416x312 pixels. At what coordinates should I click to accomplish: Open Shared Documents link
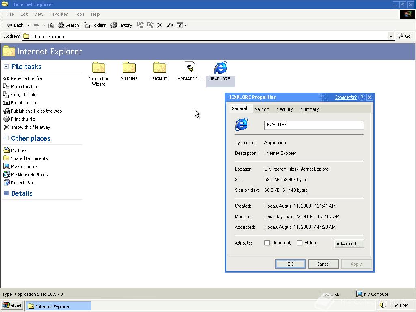pyautogui.click(x=26, y=158)
